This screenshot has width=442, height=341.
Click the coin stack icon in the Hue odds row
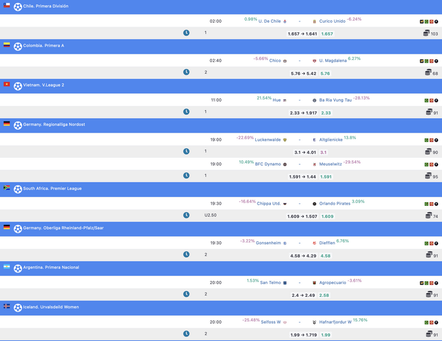coord(429,112)
